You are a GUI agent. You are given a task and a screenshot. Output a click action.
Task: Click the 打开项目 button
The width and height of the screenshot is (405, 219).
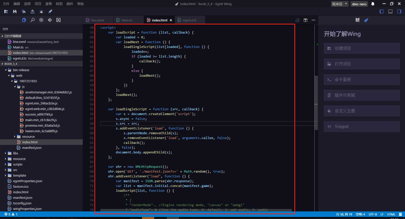coord(362,64)
